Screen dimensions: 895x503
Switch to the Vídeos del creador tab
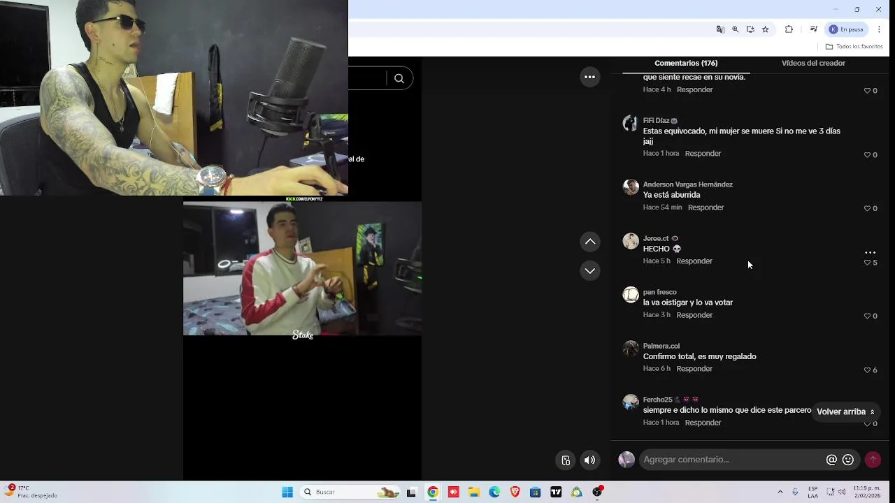click(x=813, y=63)
